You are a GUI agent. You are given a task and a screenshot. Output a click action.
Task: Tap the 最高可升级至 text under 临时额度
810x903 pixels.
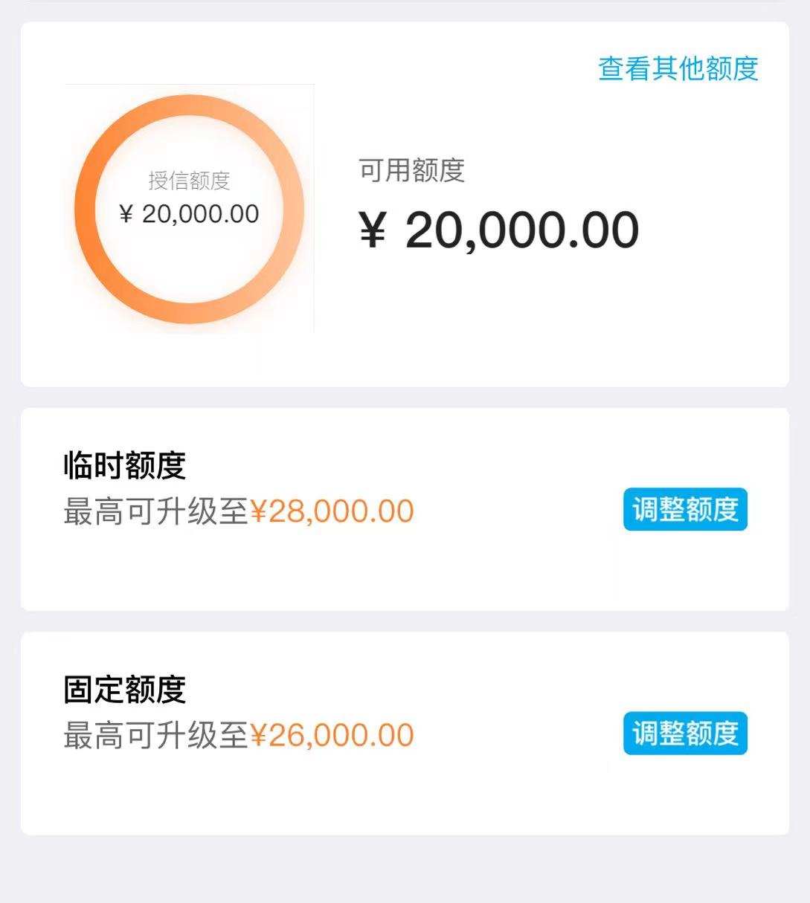click(155, 511)
